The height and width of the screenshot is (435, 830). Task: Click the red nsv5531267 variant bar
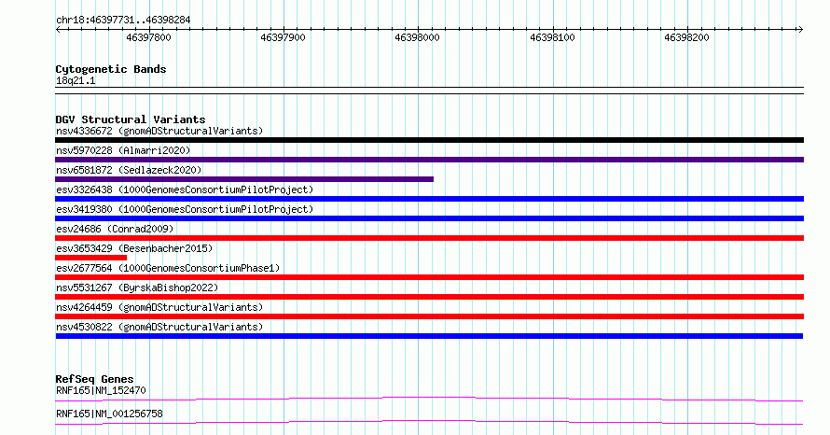[x=429, y=297]
